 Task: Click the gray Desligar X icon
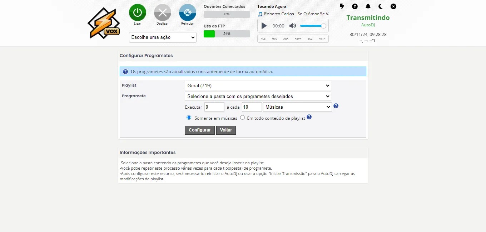(x=163, y=12)
